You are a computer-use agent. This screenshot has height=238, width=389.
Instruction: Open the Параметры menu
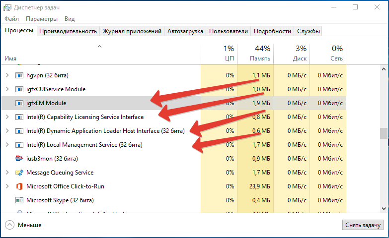pyautogui.click(x=42, y=19)
